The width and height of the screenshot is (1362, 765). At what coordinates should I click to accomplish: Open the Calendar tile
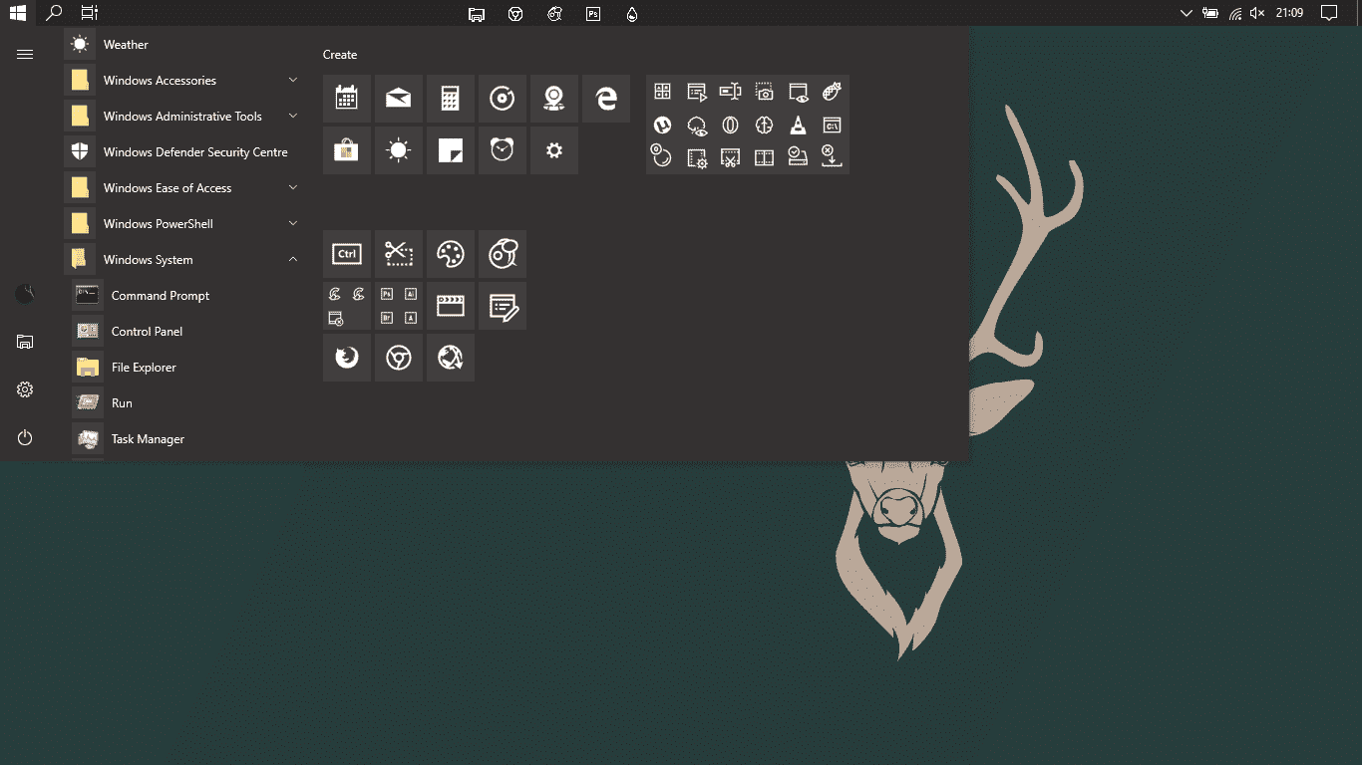[347, 99]
